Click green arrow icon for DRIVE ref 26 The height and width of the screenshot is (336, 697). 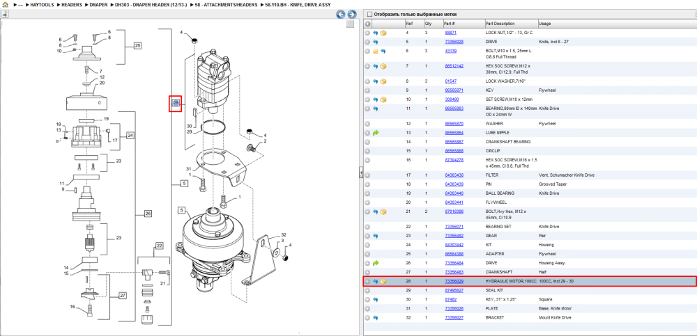(x=375, y=263)
